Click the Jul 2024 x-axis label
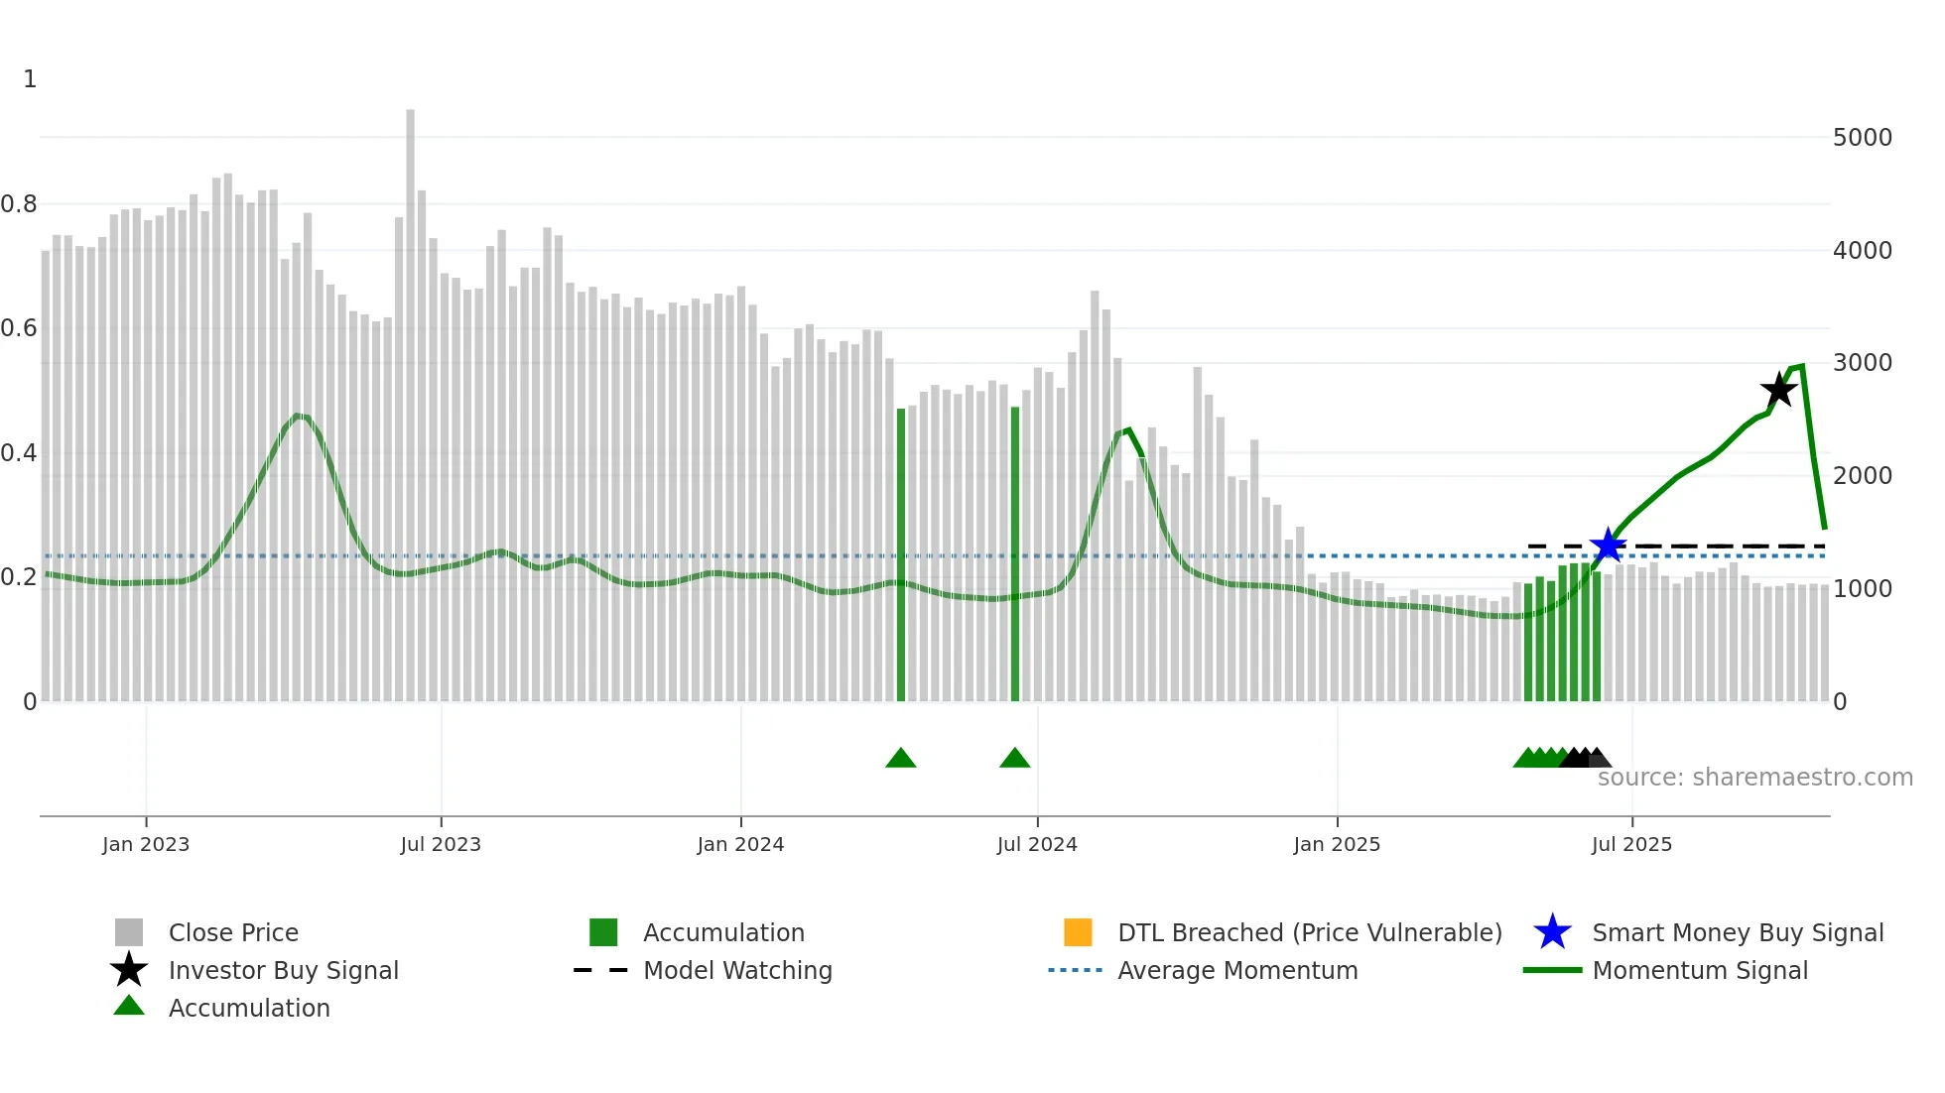This screenshot has height=1093, width=1945. click(x=1037, y=844)
